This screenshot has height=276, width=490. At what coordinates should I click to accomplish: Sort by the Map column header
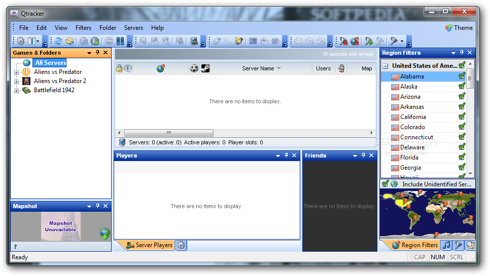click(x=367, y=68)
